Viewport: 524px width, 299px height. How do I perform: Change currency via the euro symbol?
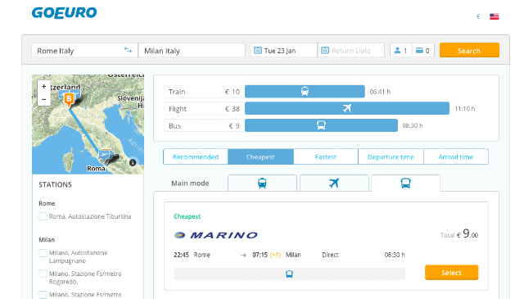pyautogui.click(x=478, y=16)
